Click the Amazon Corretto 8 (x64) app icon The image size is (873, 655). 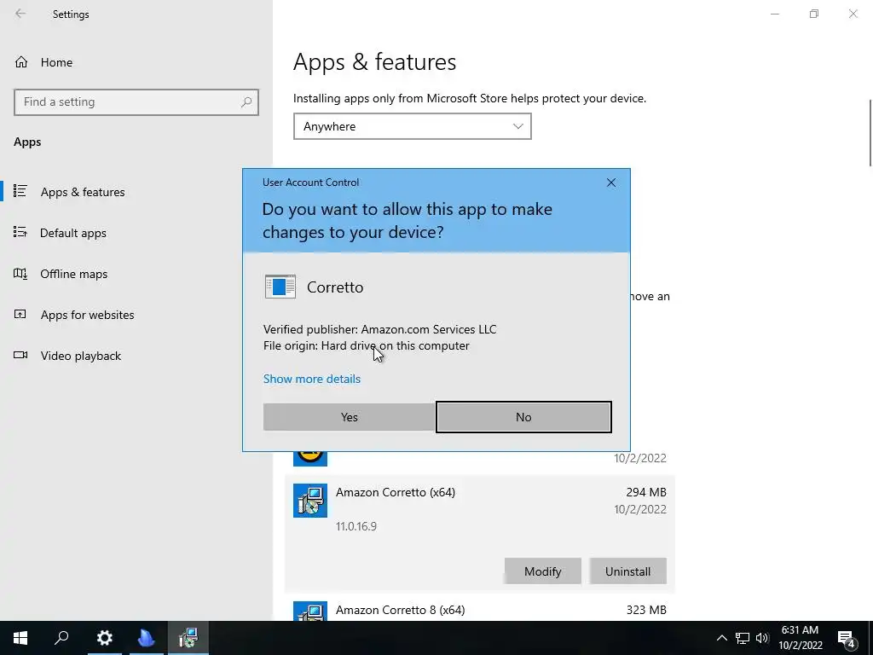[310, 611]
